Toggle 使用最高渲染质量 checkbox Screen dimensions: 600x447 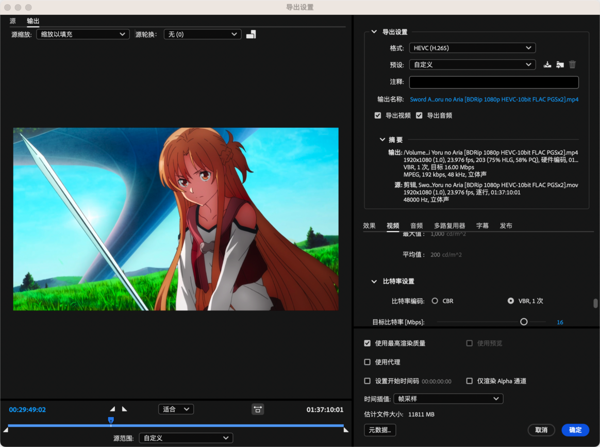click(x=368, y=343)
